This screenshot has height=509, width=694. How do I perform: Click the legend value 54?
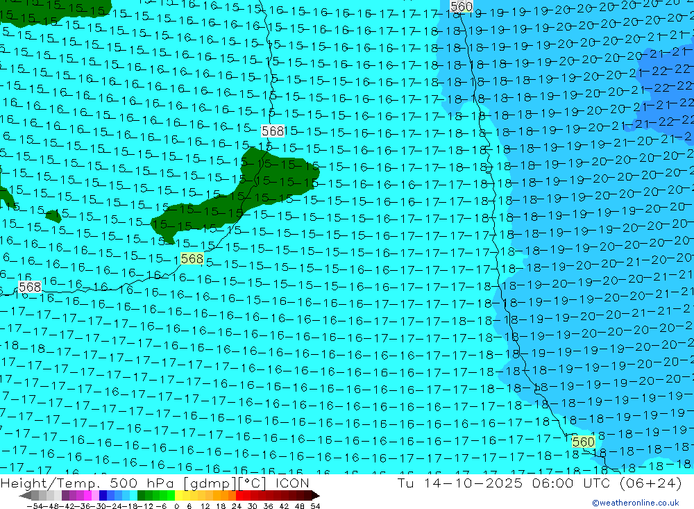point(315,506)
